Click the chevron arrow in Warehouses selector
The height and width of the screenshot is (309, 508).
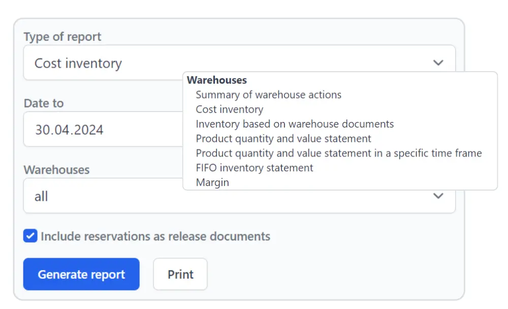438,196
